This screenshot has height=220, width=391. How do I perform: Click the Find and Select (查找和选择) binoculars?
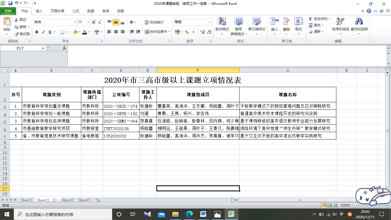coord(359,21)
